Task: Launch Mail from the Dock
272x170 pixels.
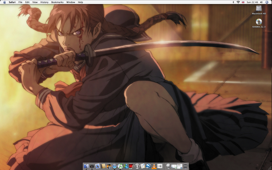Action: click(x=98, y=166)
